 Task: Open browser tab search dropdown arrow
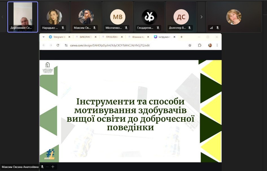[x=44, y=37]
